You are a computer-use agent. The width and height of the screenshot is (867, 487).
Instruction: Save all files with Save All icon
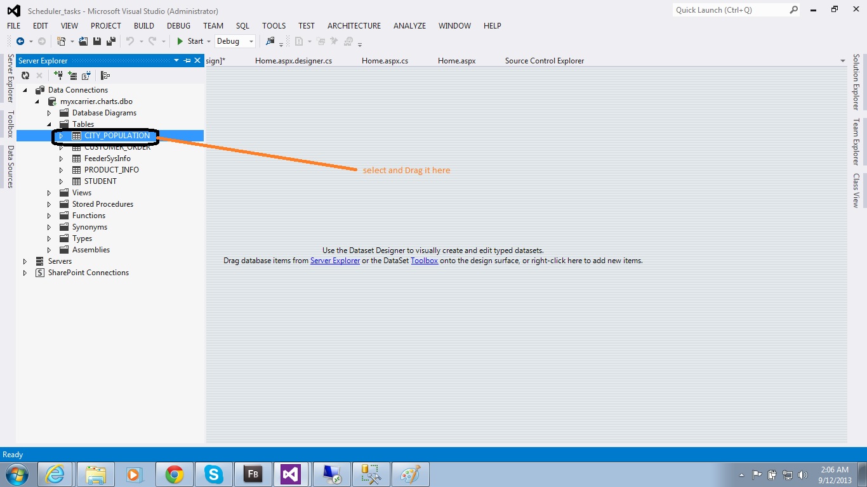(110, 41)
